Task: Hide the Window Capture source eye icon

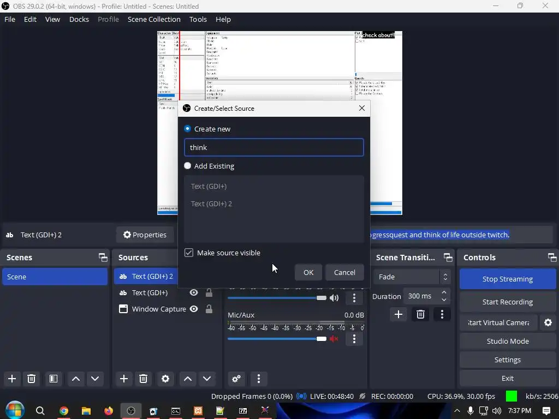Action: [x=194, y=309]
